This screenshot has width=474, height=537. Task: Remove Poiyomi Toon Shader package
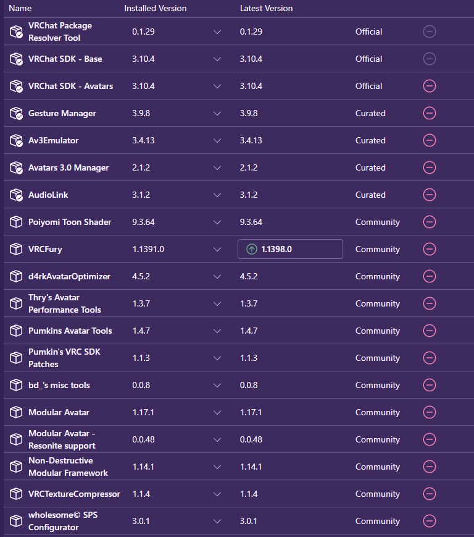tap(429, 222)
